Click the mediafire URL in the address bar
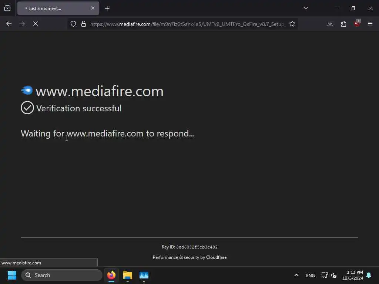379x284 pixels. pos(187,24)
